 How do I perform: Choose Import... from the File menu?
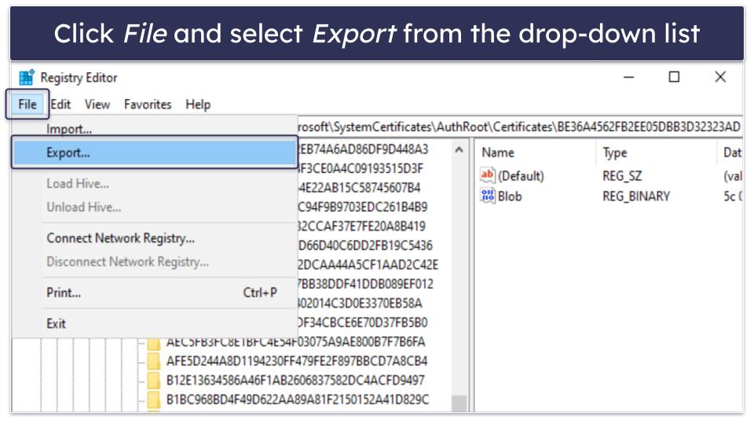(69, 130)
